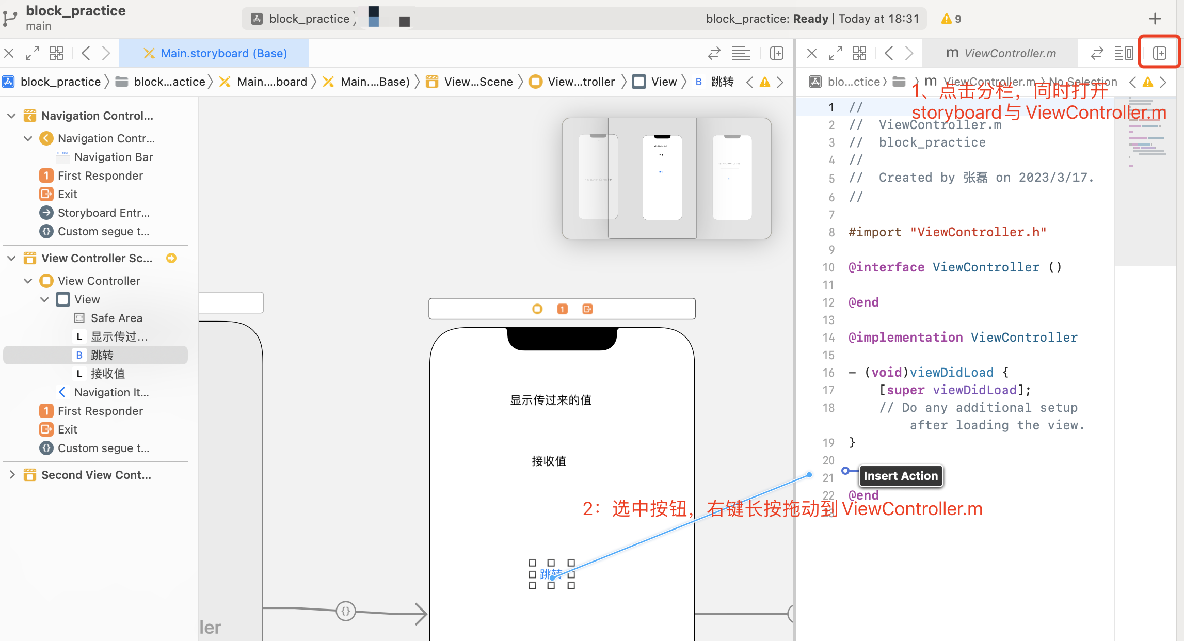Close the right ViewController.m editor pane
The height and width of the screenshot is (641, 1184).
coord(812,53)
